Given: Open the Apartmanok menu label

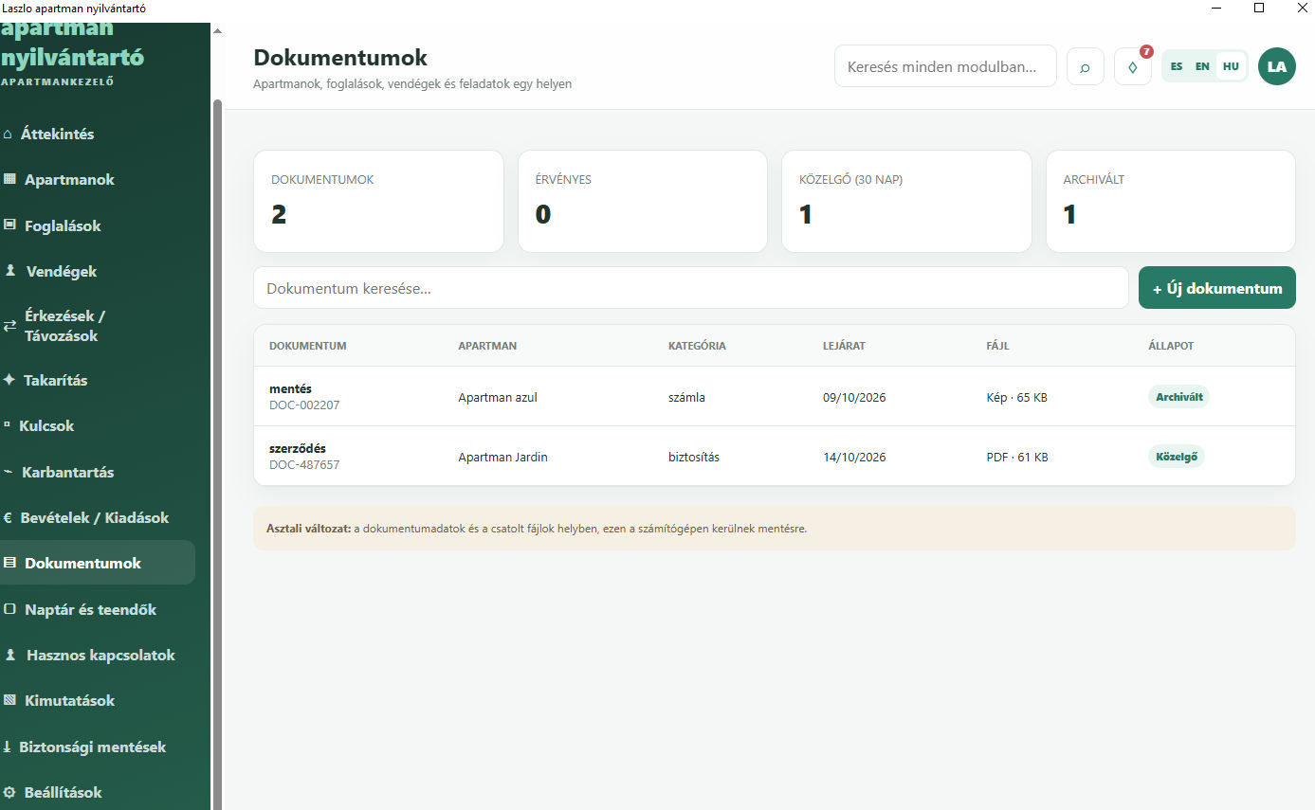Looking at the screenshot, I should coord(69,179).
